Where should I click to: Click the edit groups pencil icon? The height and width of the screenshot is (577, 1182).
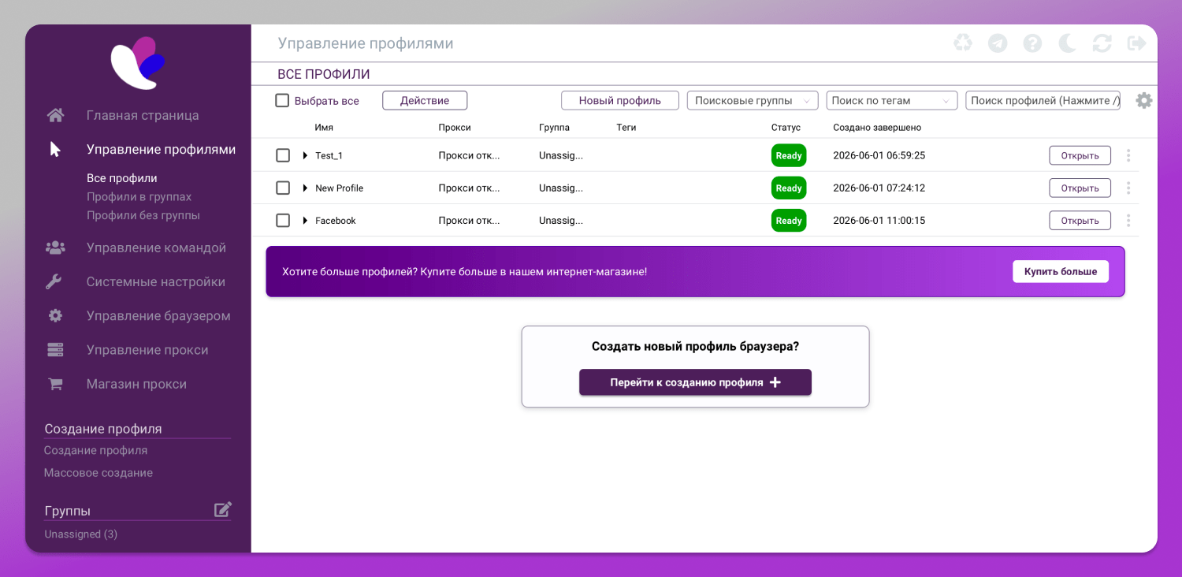point(223,509)
